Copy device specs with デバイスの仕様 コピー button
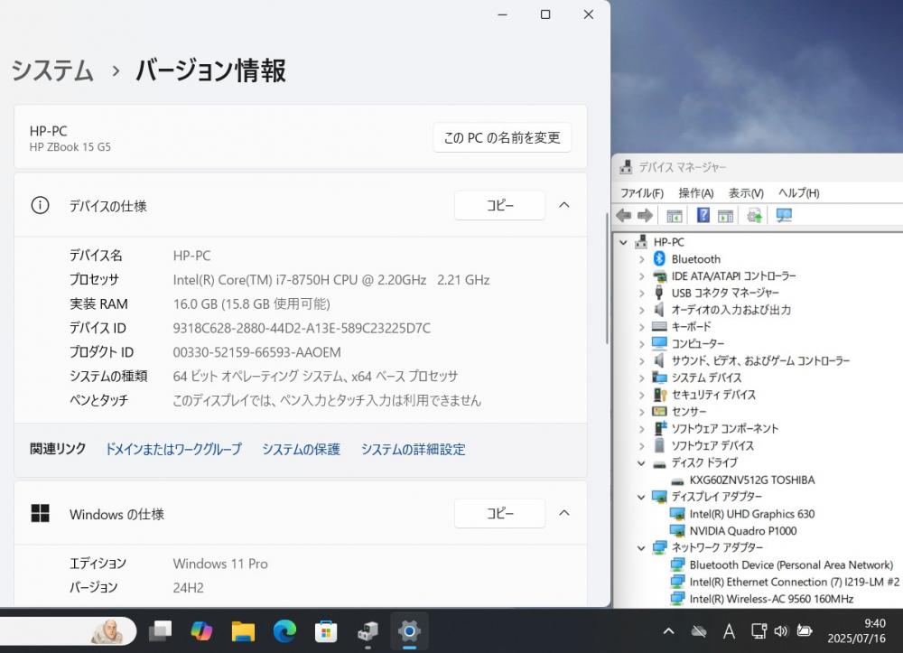Viewport: 903px width, 653px height. (x=499, y=206)
